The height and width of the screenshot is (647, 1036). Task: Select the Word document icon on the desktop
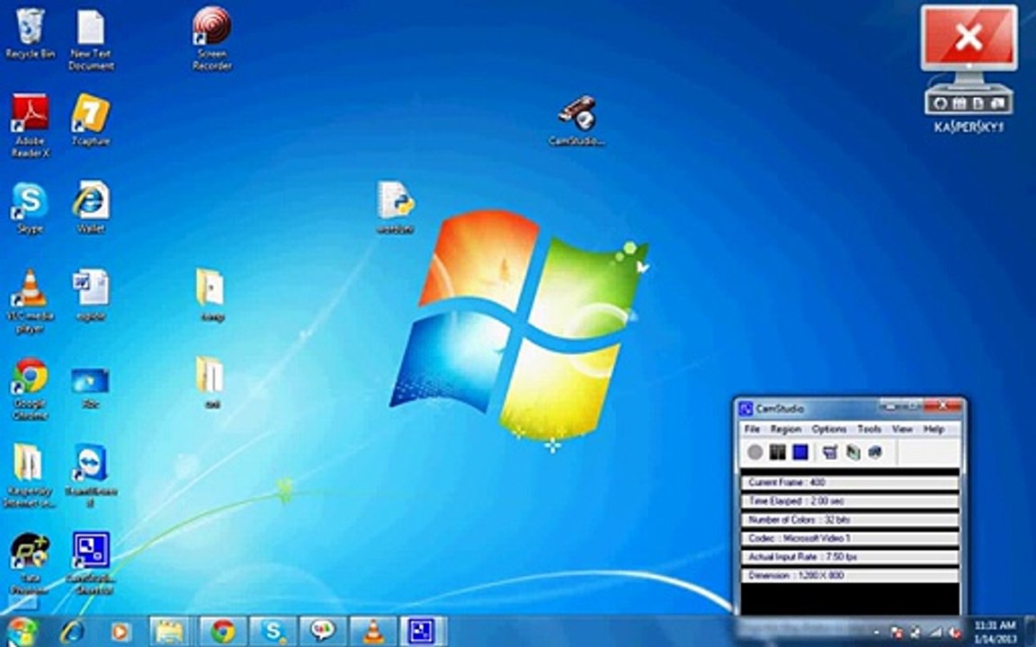point(91,295)
